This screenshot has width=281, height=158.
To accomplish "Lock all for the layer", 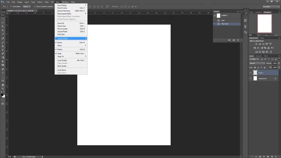I will pyautogui.click(x=264, y=68).
